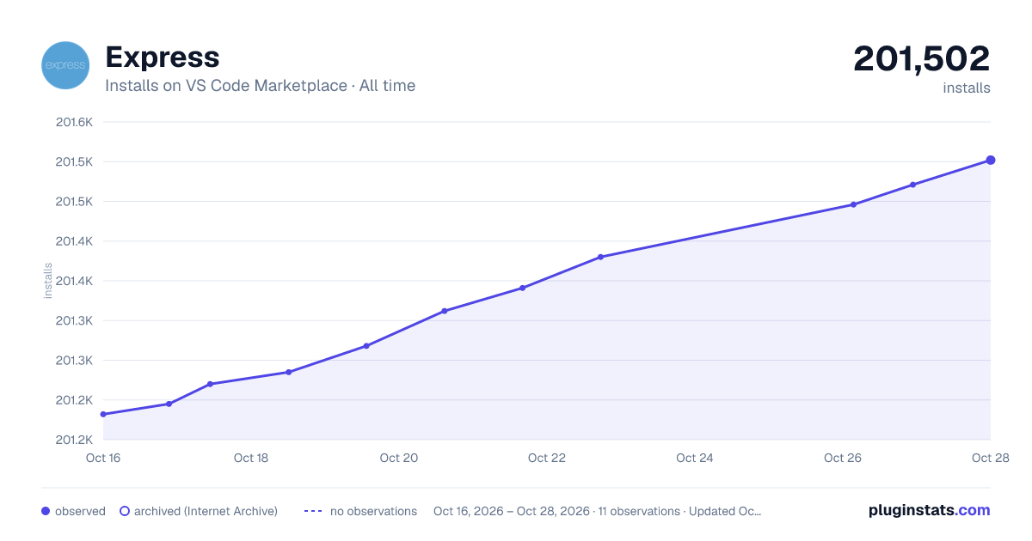1032x541 pixels.
Task: Click the Oct 20 x-axis label
Action: click(399, 458)
